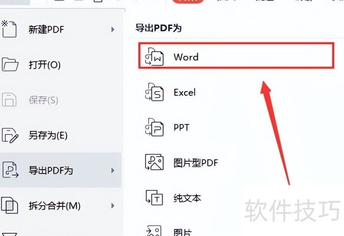Click the Word export icon
The image size is (344, 236).
tap(154, 57)
